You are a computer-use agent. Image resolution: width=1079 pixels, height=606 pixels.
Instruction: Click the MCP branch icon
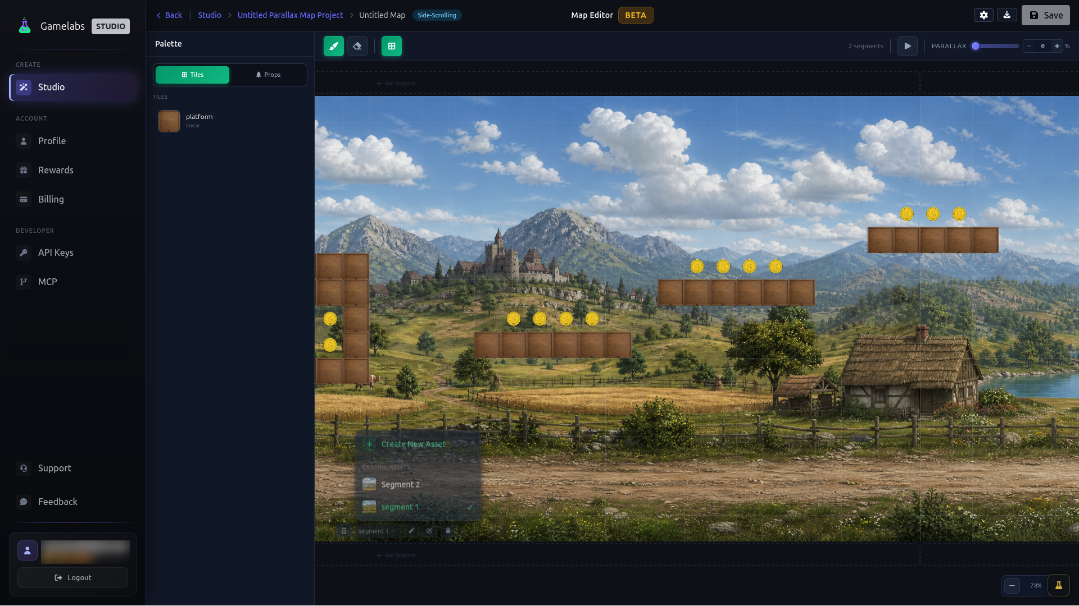pos(24,282)
